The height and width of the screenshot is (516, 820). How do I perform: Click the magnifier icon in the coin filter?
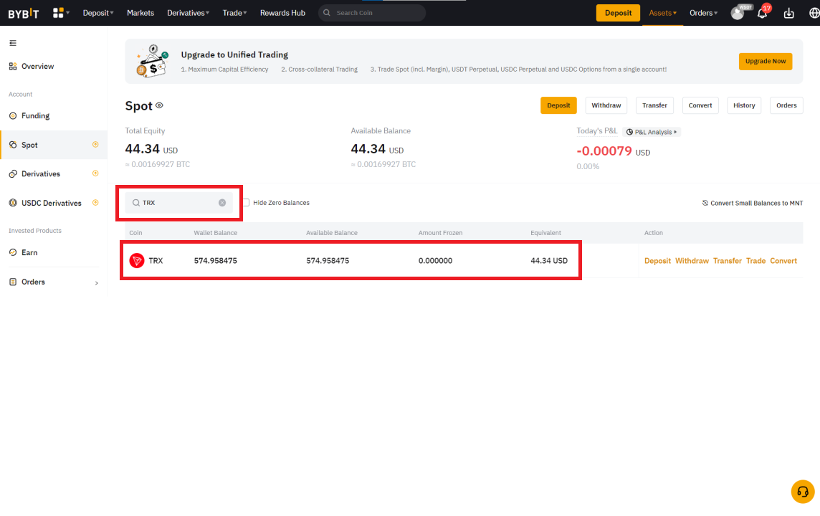tap(136, 203)
